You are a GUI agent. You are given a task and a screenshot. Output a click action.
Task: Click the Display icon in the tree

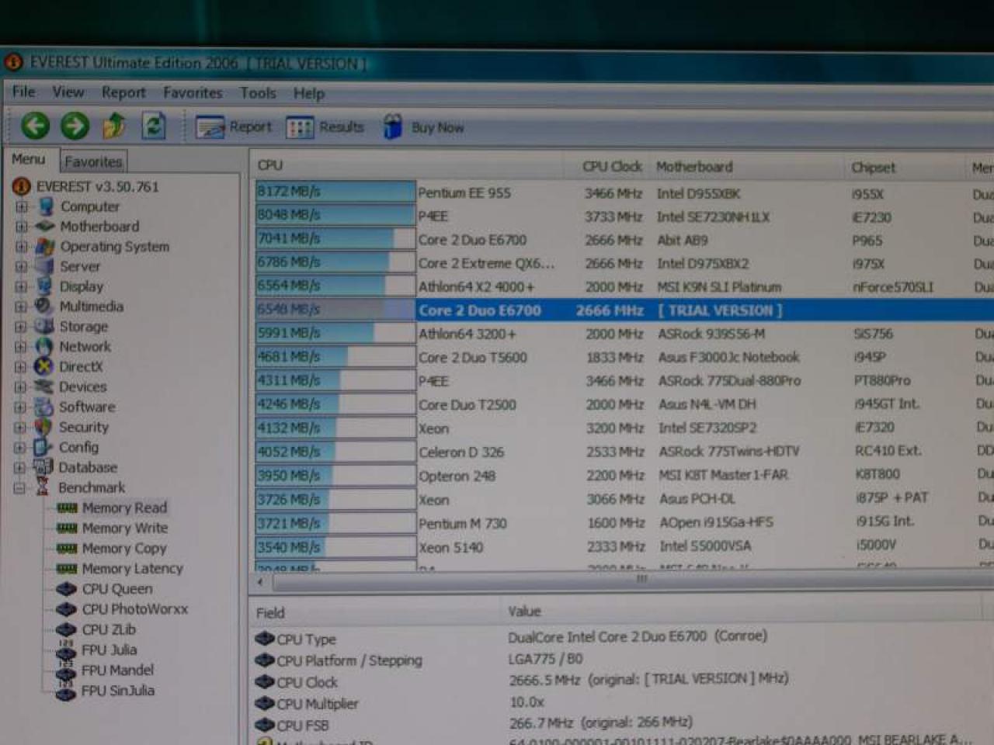45,286
